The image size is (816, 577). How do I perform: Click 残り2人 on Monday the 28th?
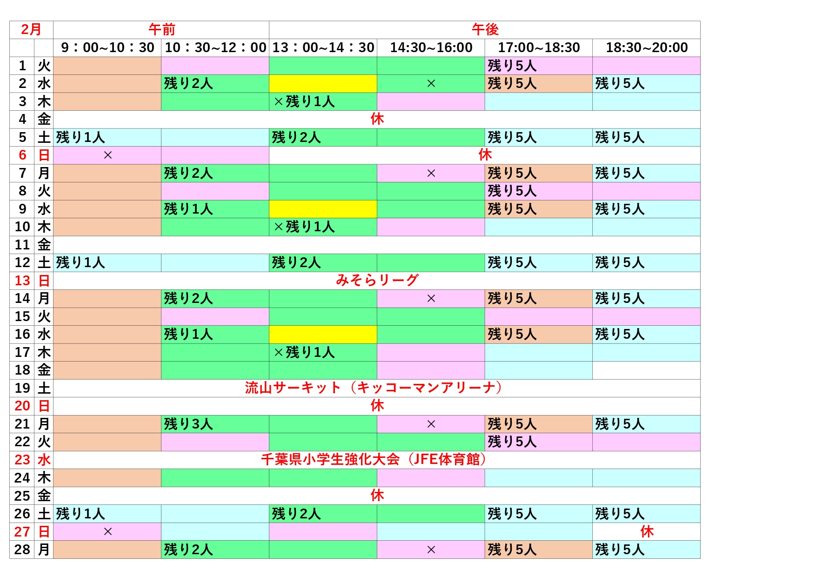tap(188, 550)
